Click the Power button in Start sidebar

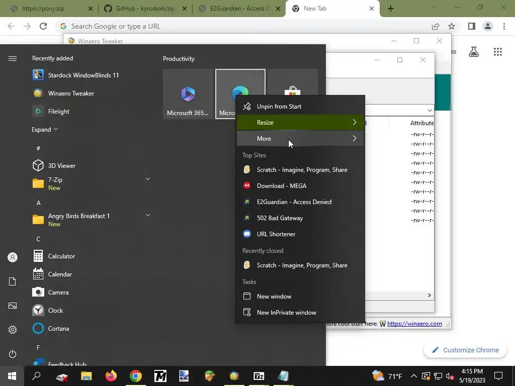(x=13, y=354)
